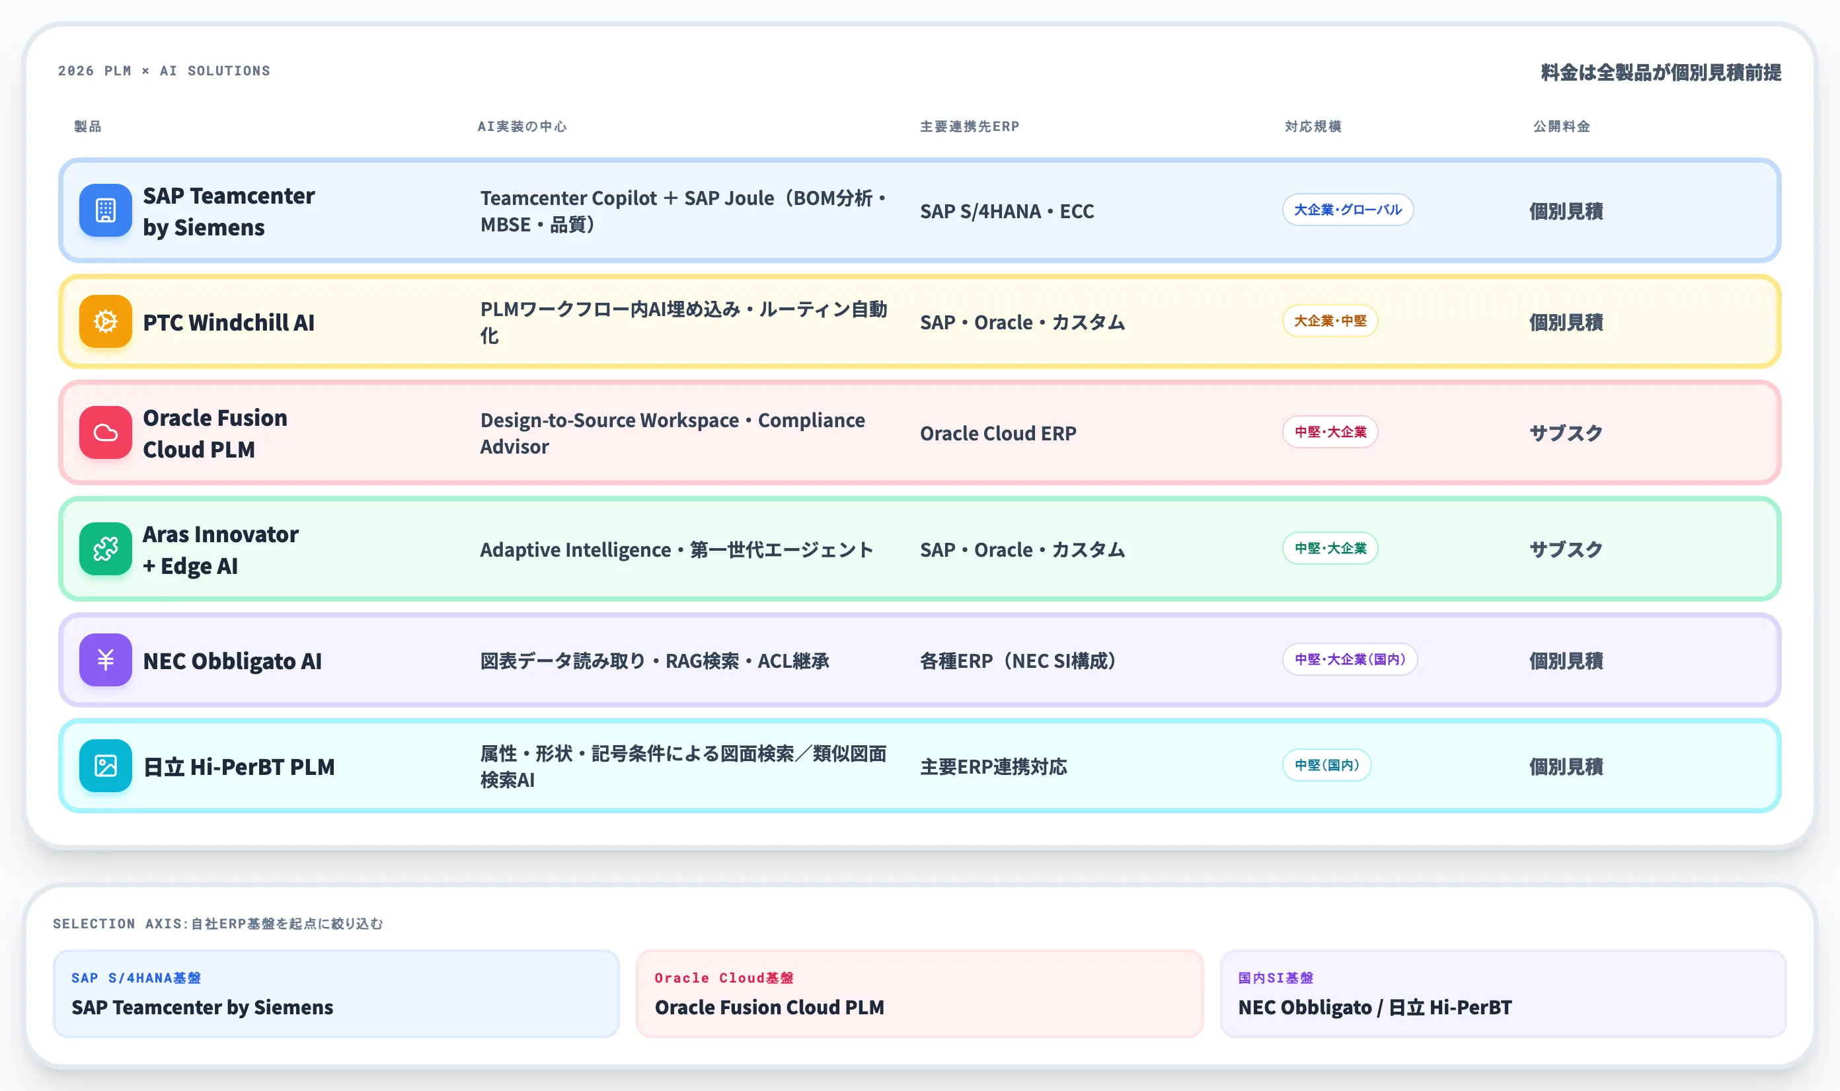Image resolution: width=1840 pixels, height=1091 pixels.
Task: Click SAP・Oracle・カスタム in Aras Innovator row
Action: (1022, 550)
